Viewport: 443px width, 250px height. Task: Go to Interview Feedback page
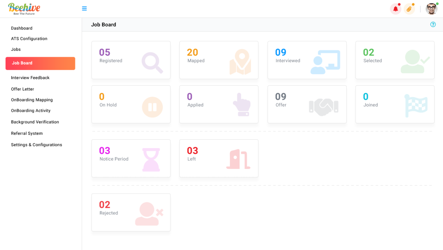[x=30, y=78]
